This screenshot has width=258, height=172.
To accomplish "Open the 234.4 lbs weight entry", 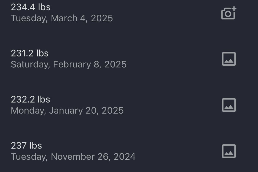I will (31, 7).
